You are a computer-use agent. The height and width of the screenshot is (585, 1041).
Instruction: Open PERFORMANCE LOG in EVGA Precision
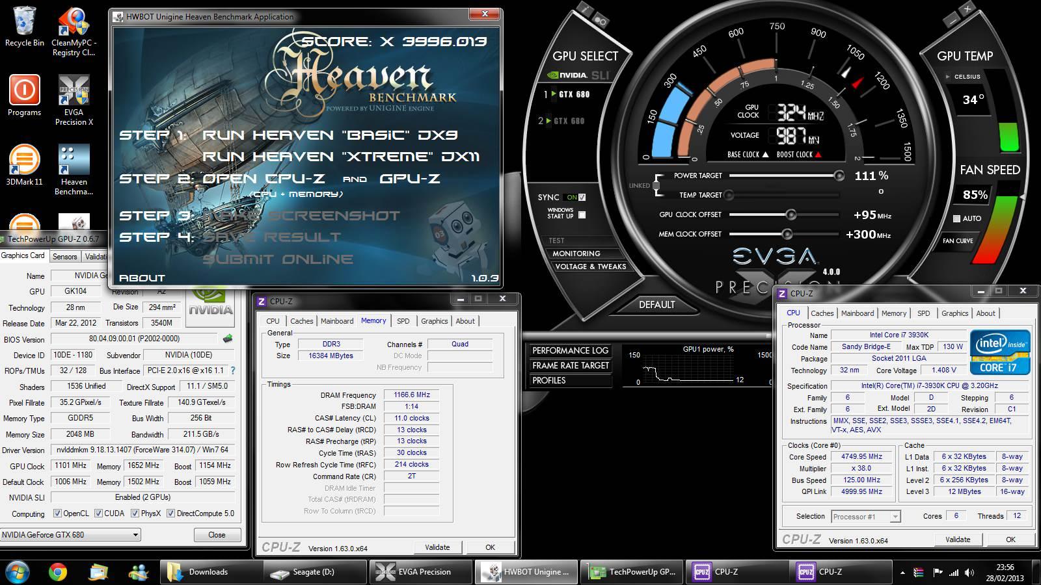[x=570, y=350]
